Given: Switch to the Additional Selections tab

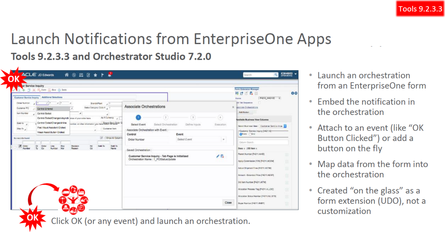Looking at the screenshot, I should click(52, 98).
